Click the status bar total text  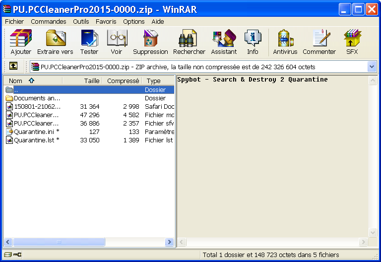(x=271, y=255)
